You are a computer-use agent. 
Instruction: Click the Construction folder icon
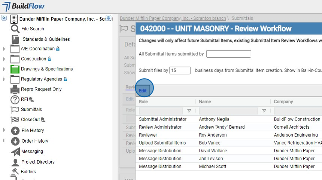coord(15,59)
